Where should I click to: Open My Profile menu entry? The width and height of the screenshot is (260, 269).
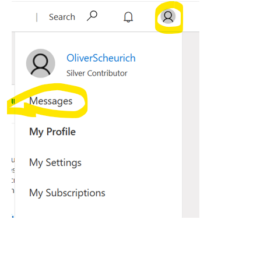[52, 132]
